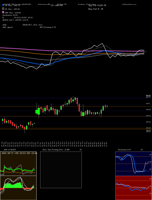Image resolution: width=152 pixels, height=200 pixels.
Task: Select the Day Vol: 0 M text
Action: click(95, 9)
